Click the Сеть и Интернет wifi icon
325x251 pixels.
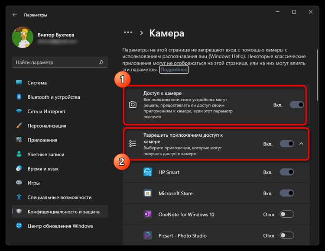(19, 111)
